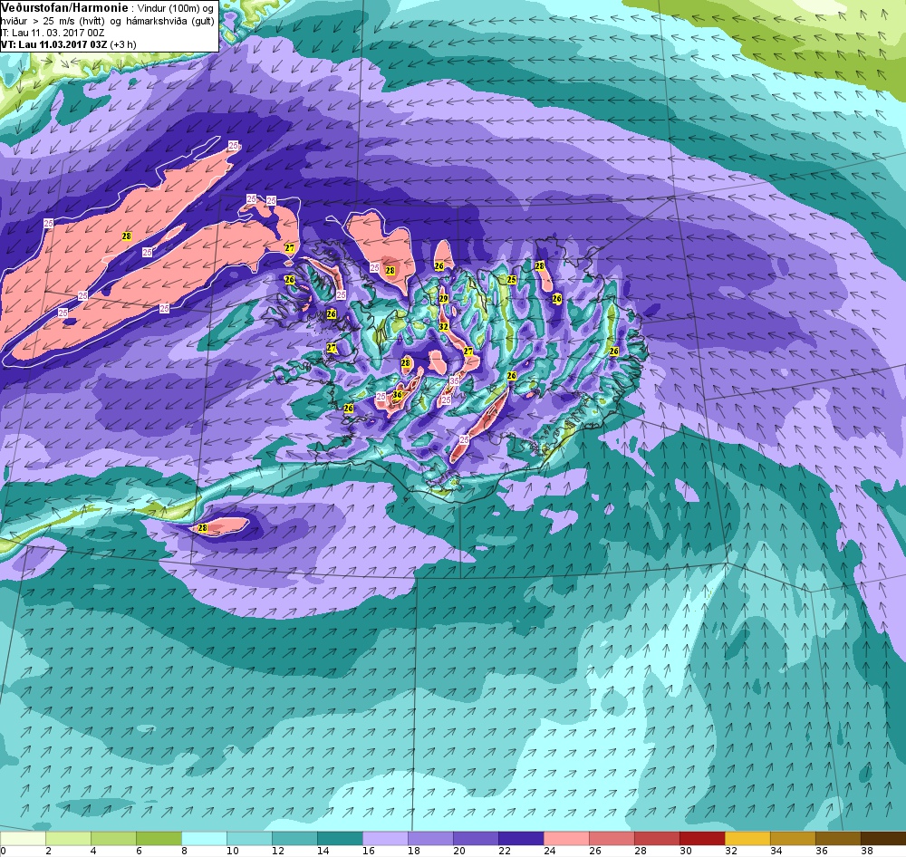906x857 pixels.
Task: Click the 'IT: Lau 11. 03. 2017 00Z' line
Action: pos(53,33)
